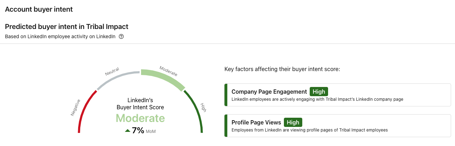Image resolution: width=455 pixels, height=146 pixels.
Task: Select the light green Moderate gauge segment
Action: pyautogui.click(x=164, y=78)
